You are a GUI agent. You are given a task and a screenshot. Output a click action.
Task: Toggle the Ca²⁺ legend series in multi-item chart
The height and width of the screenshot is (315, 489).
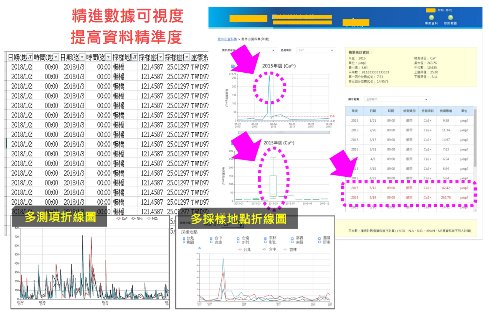122,219
